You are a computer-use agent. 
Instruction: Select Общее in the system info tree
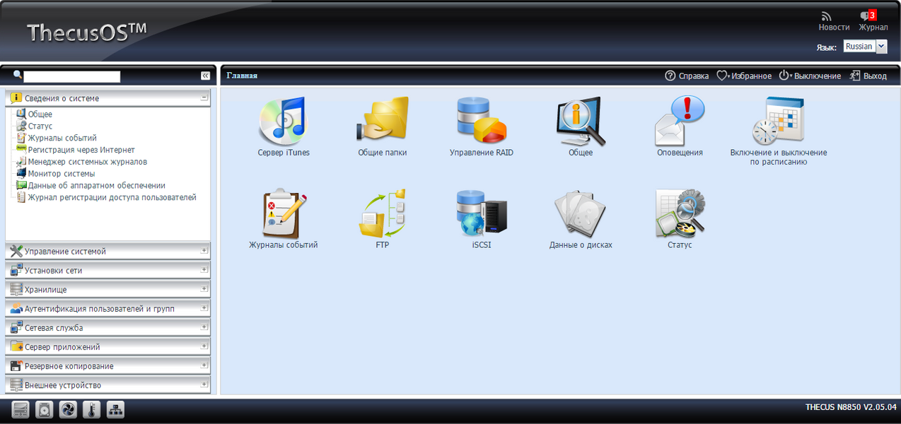click(40, 114)
